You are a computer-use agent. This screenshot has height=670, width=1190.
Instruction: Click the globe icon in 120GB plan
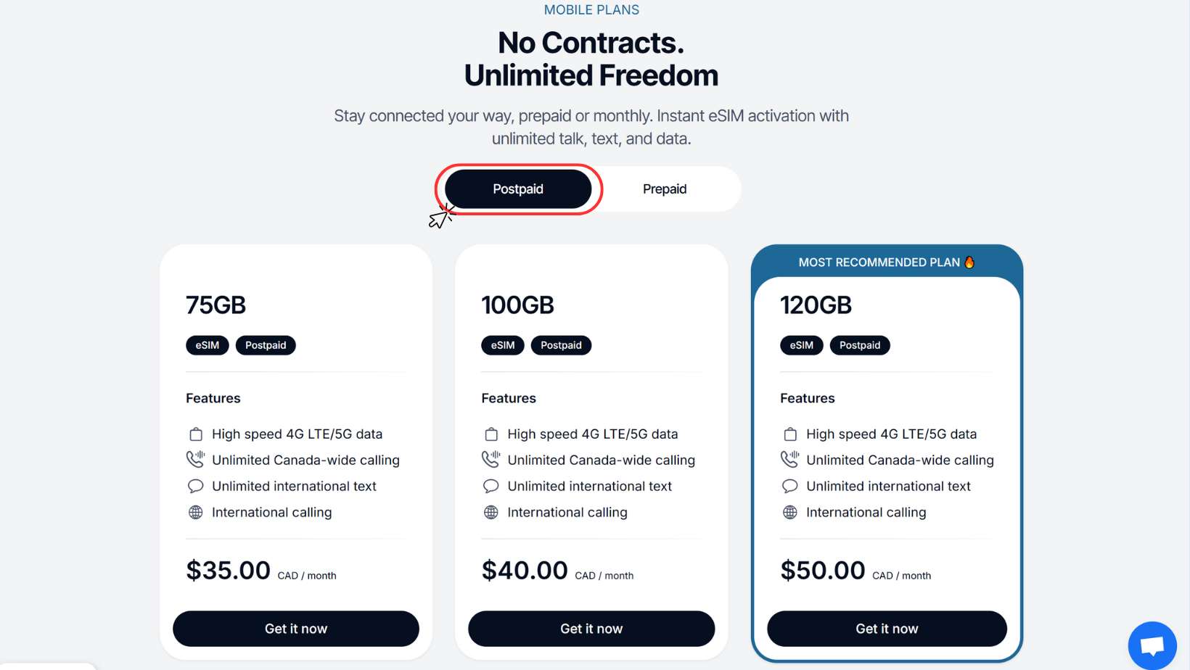pyautogui.click(x=790, y=513)
